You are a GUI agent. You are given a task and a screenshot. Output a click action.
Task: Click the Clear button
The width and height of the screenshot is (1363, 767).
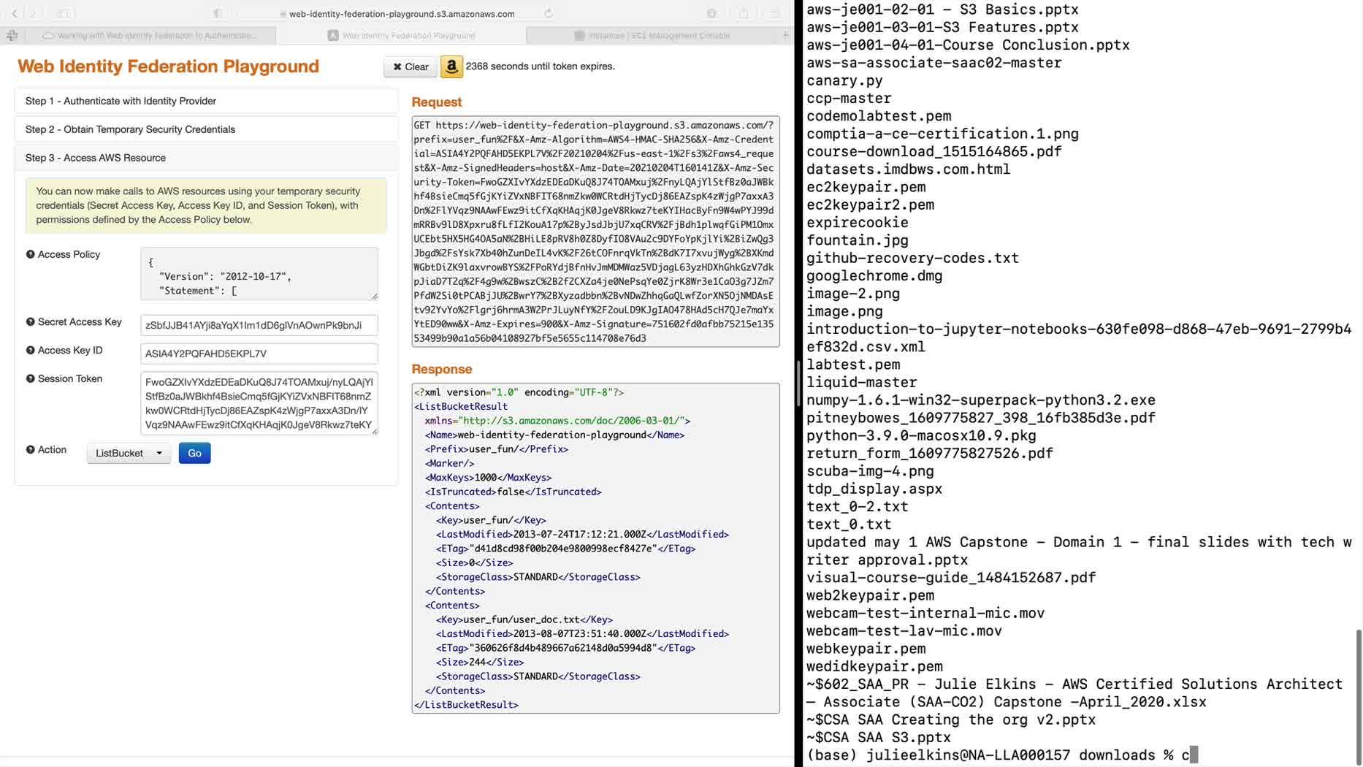411,66
